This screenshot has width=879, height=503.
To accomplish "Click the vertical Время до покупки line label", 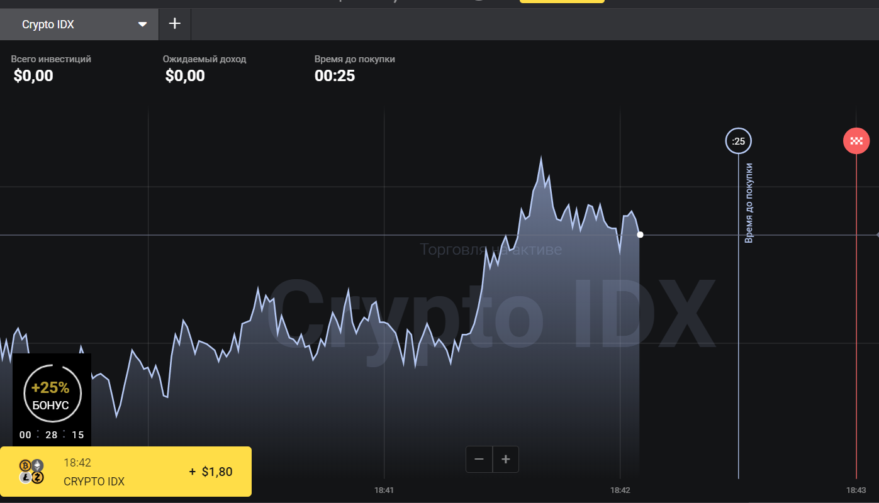I will pyautogui.click(x=749, y=202).
